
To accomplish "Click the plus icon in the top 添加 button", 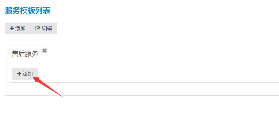I will (12, 28).
